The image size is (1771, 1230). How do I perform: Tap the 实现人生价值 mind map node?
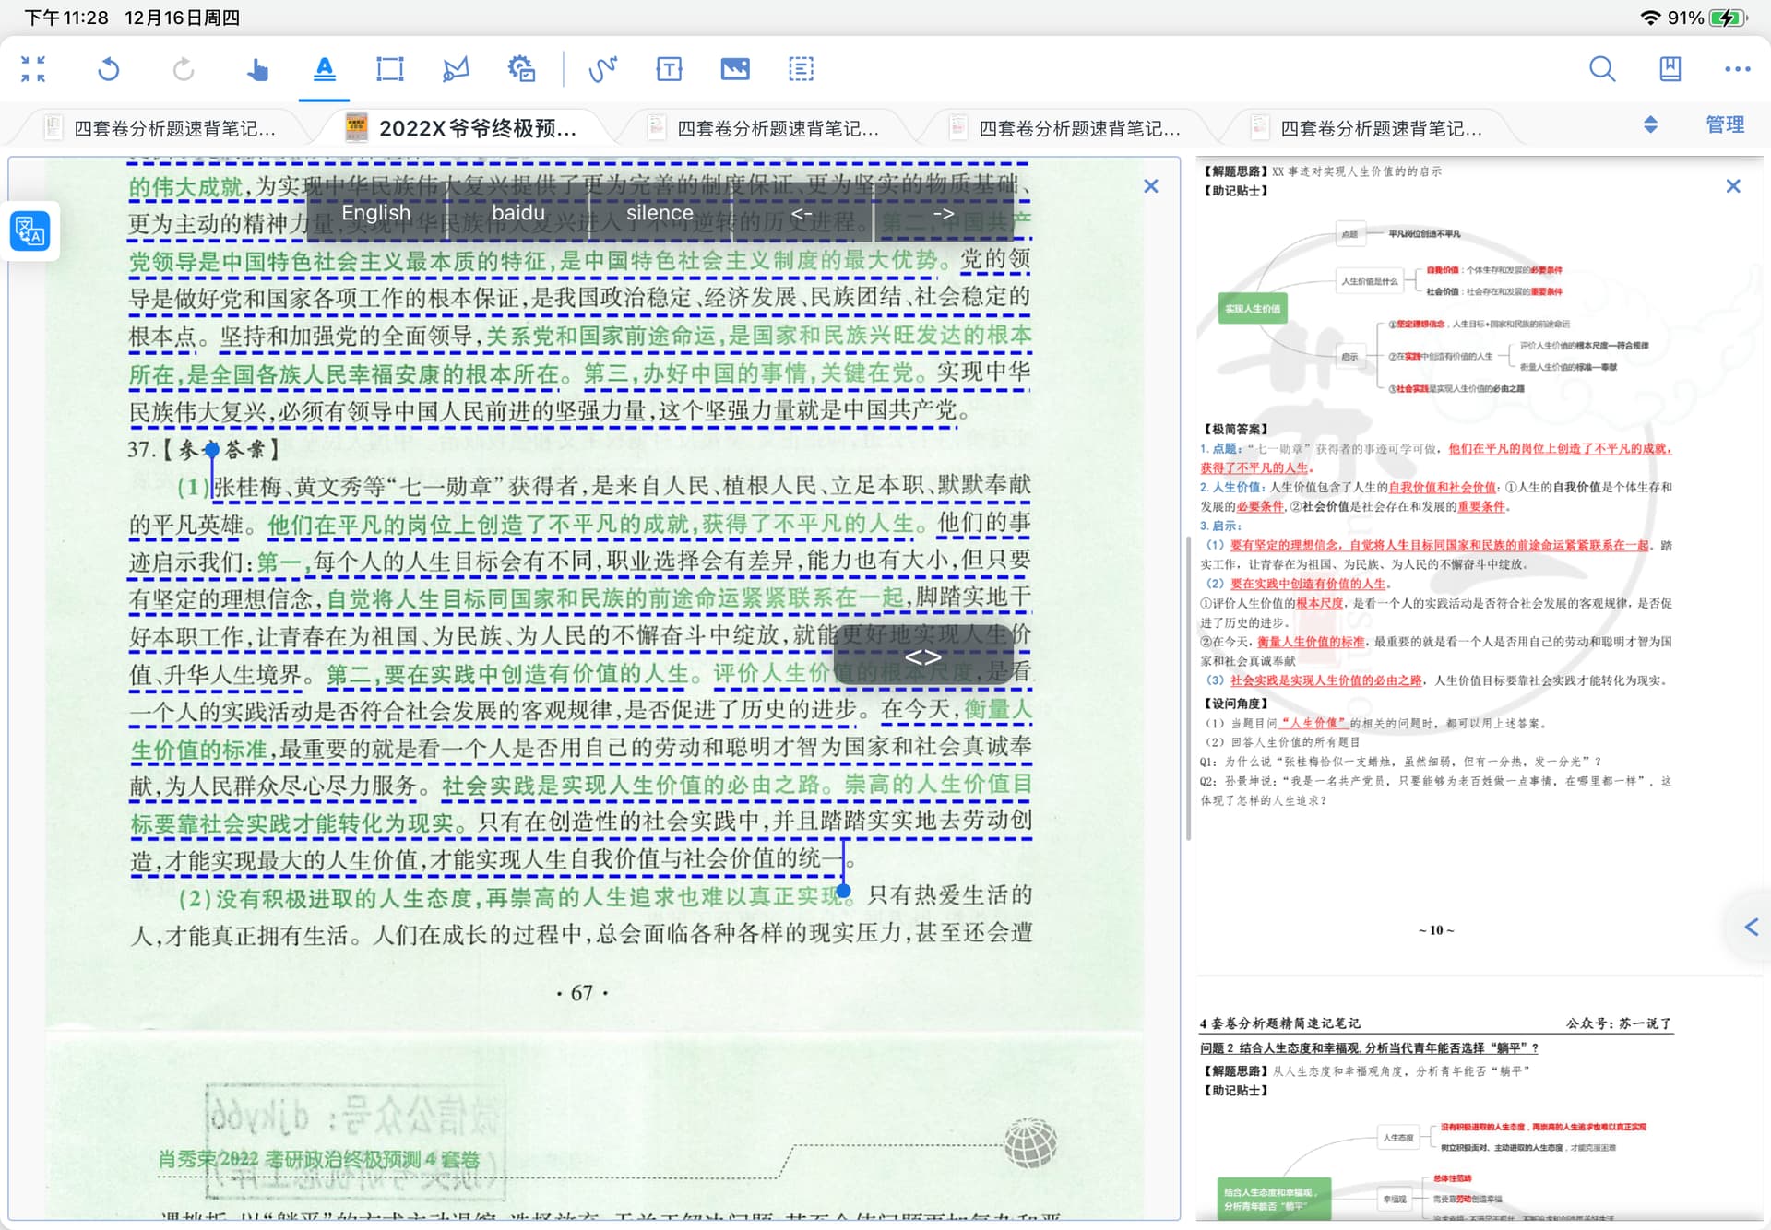tap(1253, 309)
